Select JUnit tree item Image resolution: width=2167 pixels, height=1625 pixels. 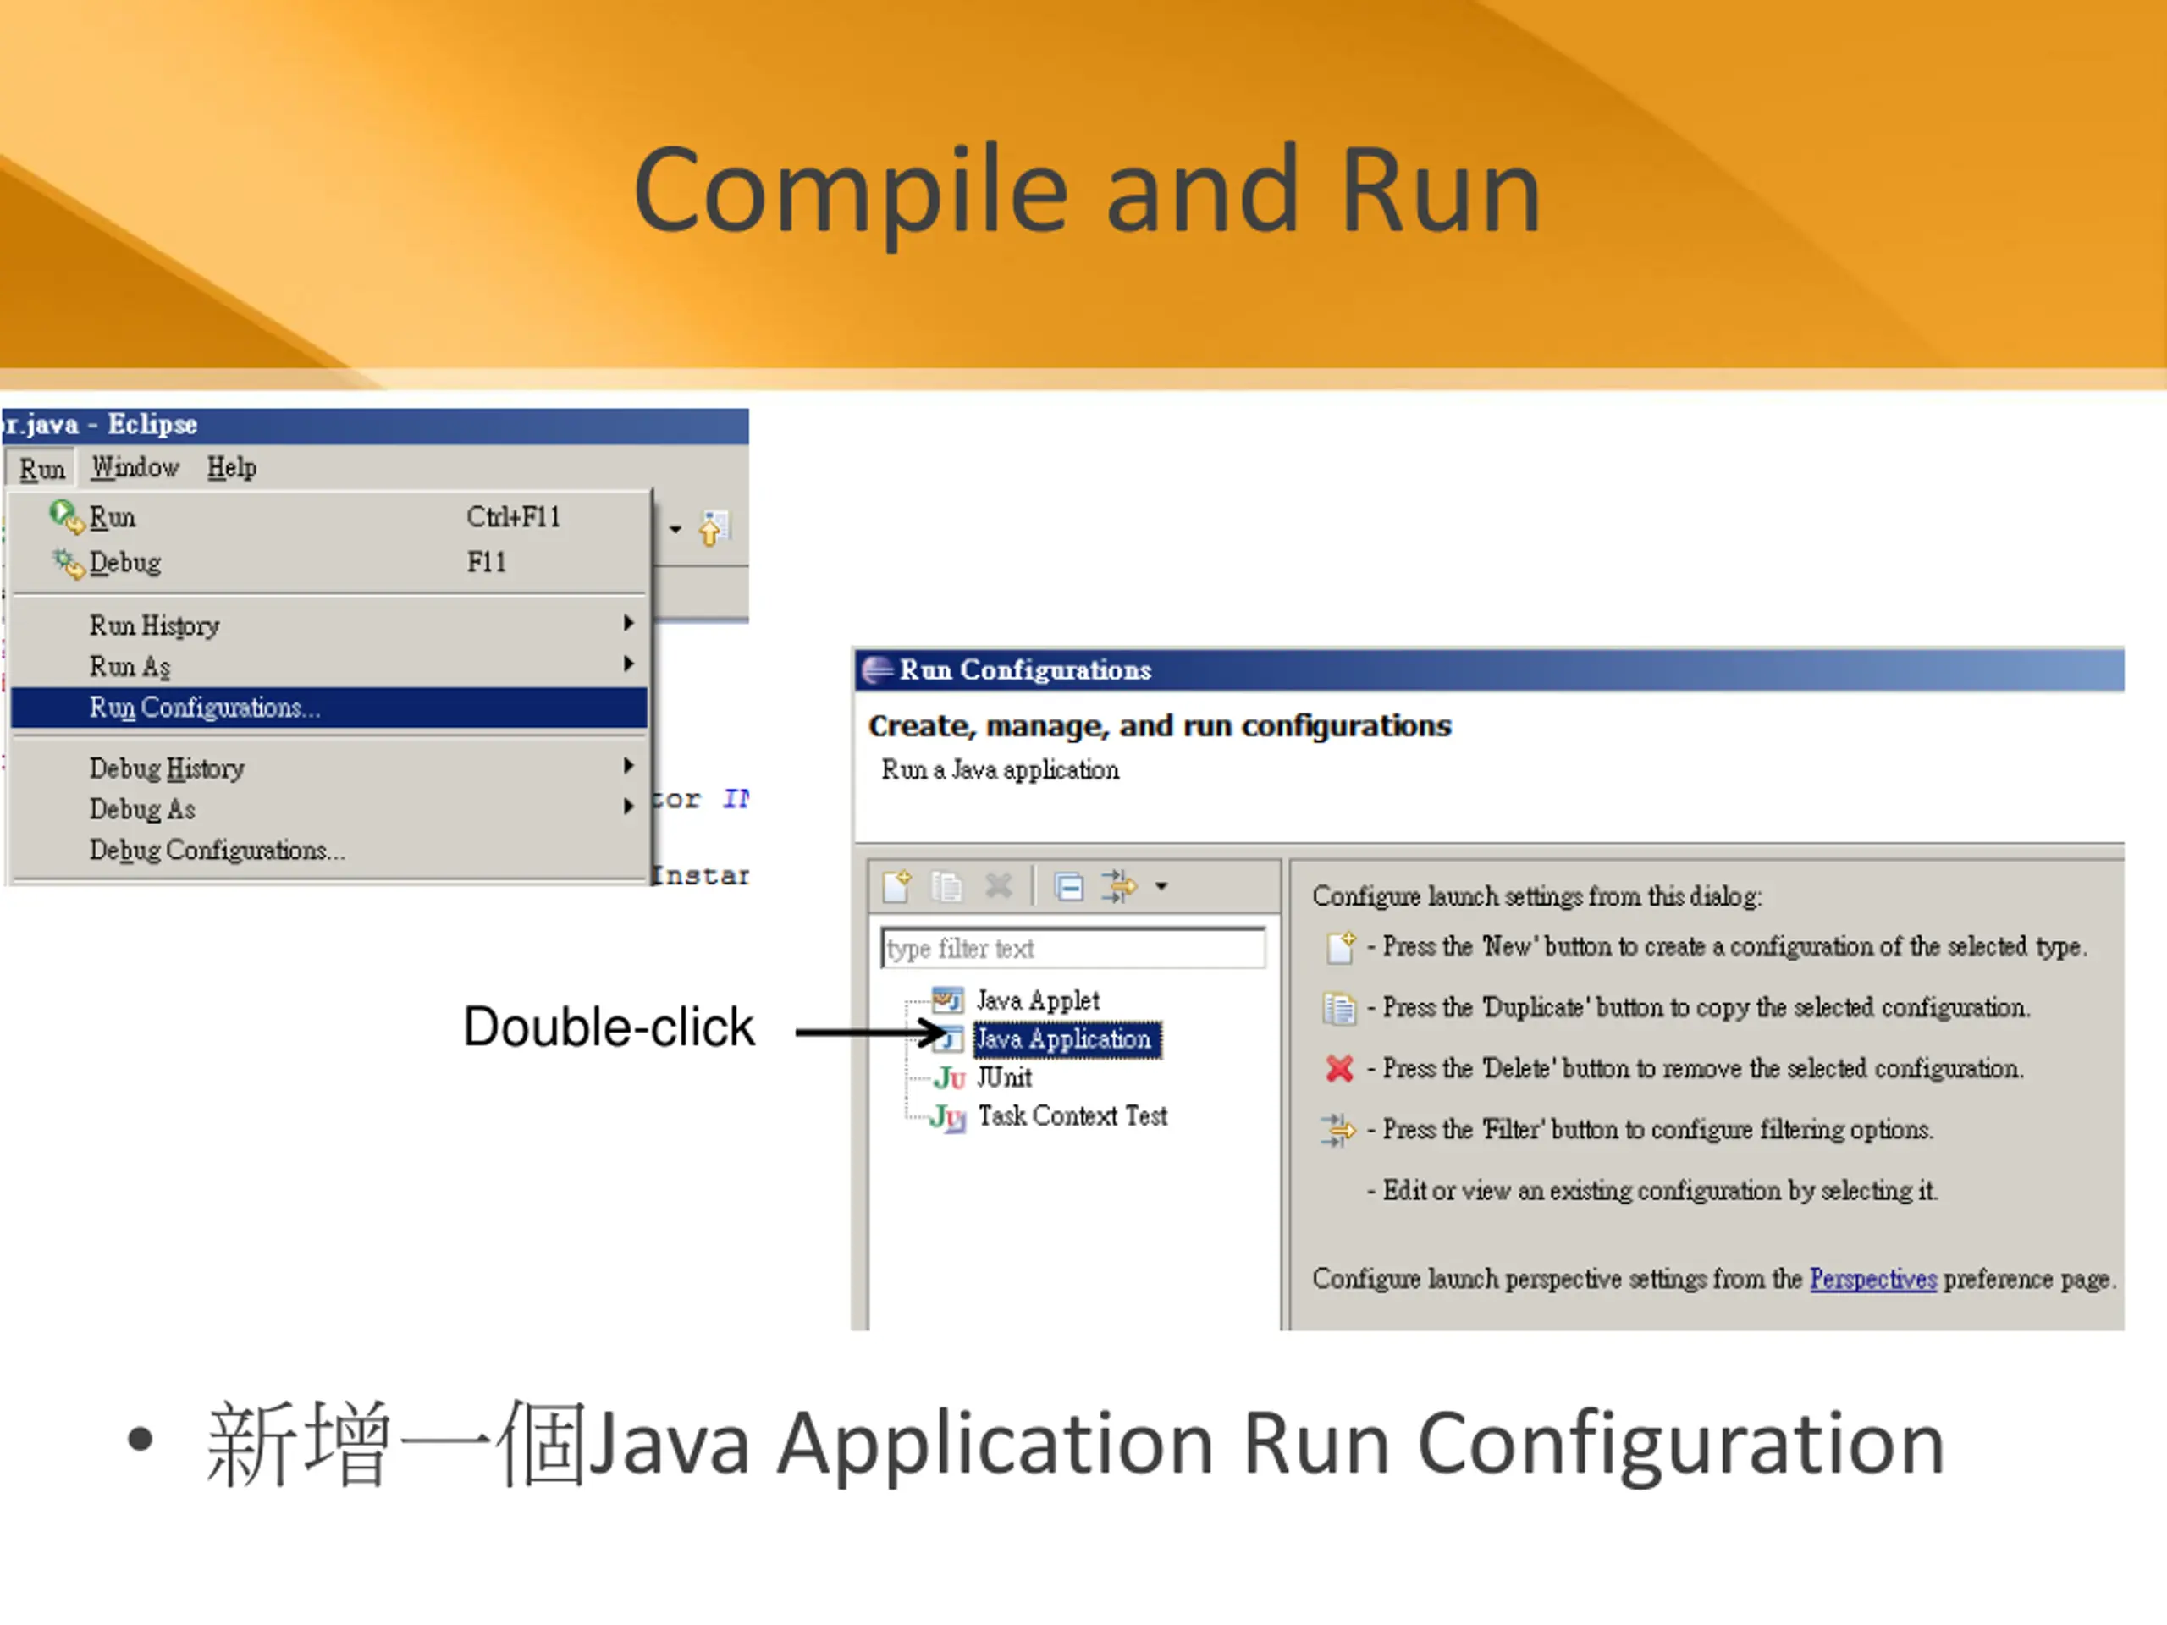coord(1004,1077)
